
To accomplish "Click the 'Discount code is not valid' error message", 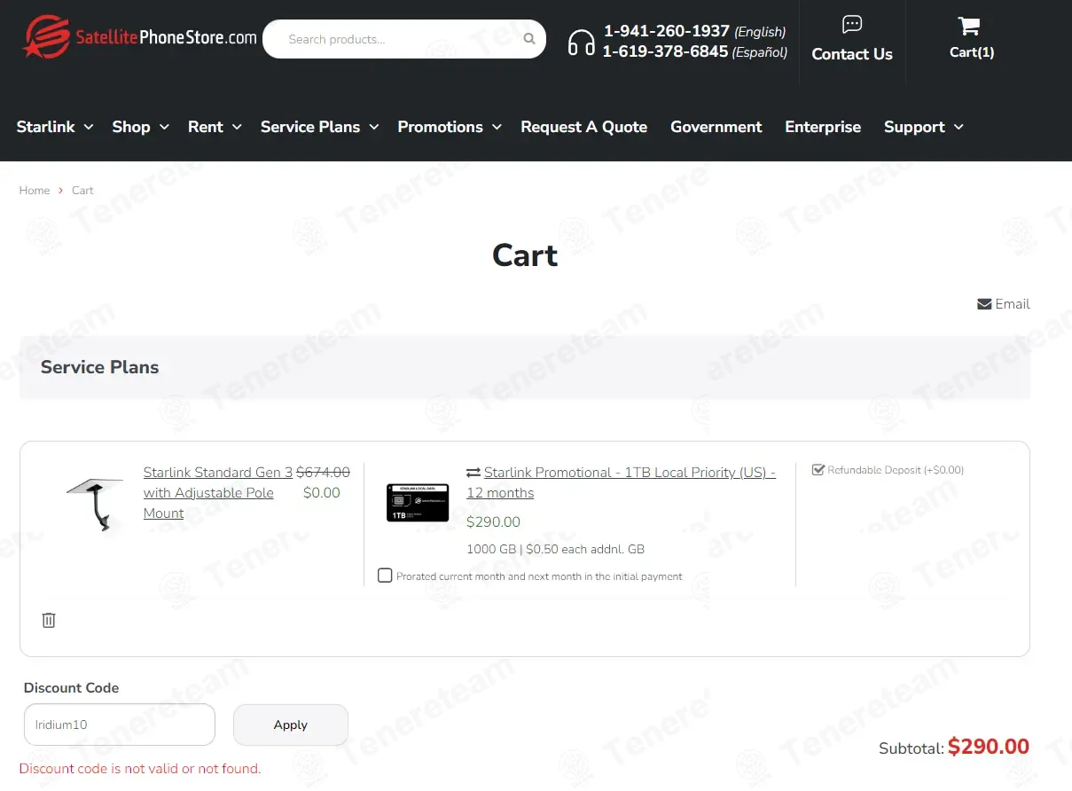I will click(140, 769).
